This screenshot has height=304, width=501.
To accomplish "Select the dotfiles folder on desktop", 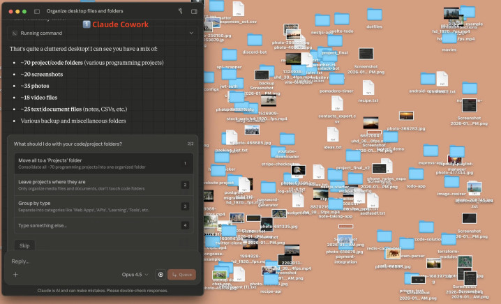I will 375,15.
